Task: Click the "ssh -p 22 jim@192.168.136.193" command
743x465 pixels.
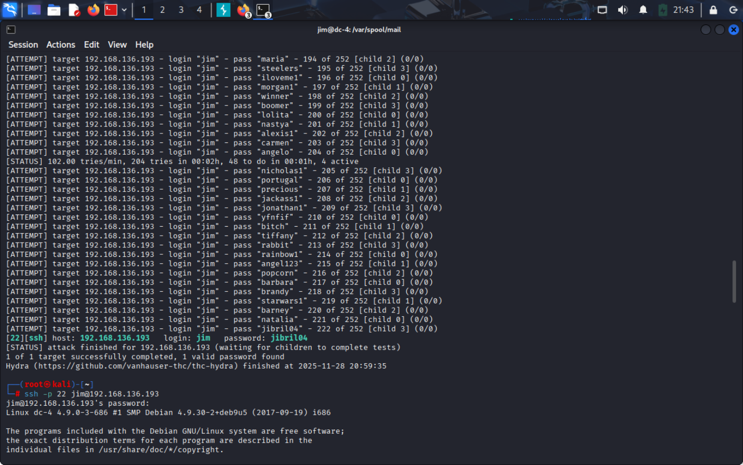Action: point(92,394)
